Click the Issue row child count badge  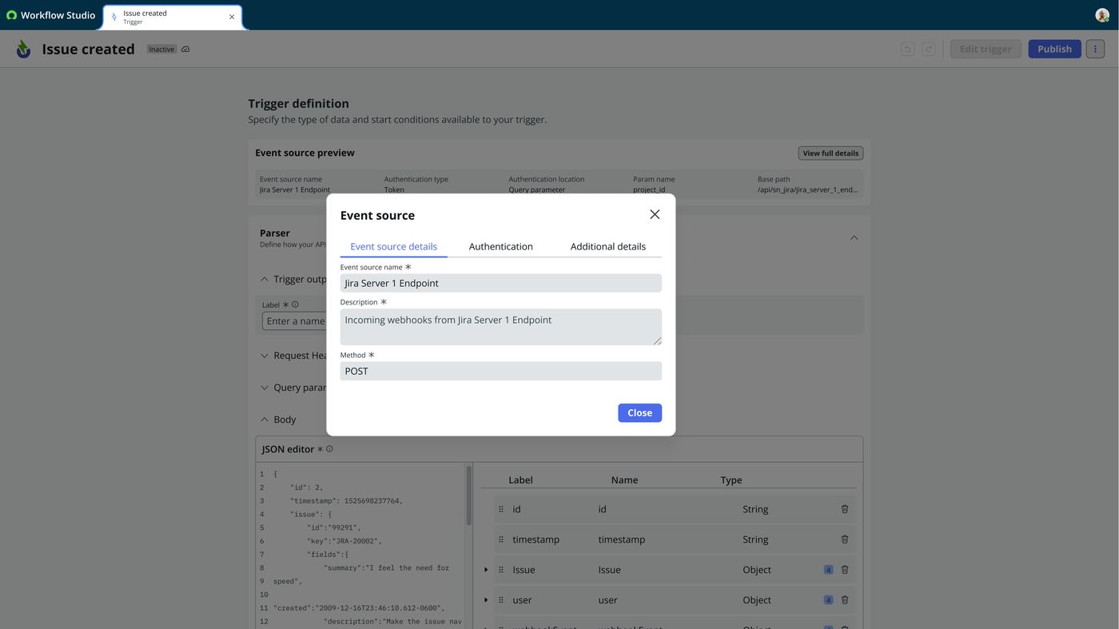[x=828, y=570]
